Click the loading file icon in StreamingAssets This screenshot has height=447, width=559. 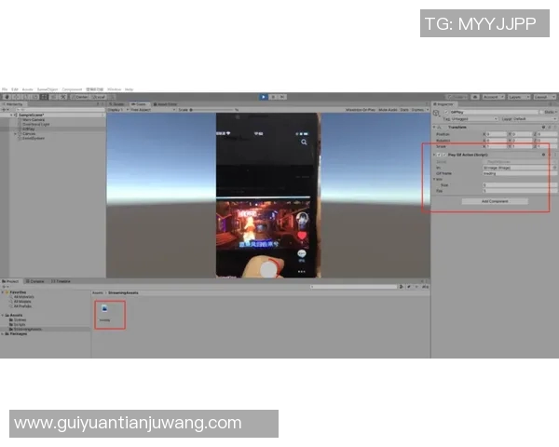click(x=105, y=309)
